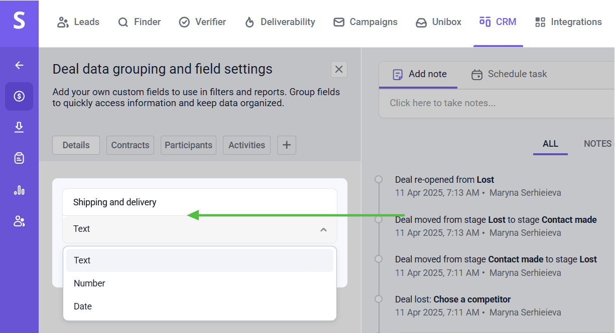Collapse the Text field type dropdown
This screenshot has width=615, height=333.
tap(323, 229)
